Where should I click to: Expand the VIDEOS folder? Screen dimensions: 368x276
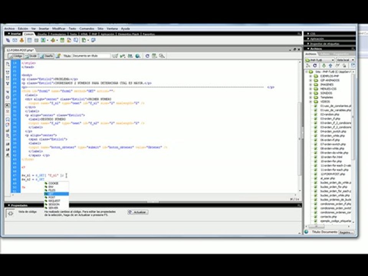(x=310, y=102)
